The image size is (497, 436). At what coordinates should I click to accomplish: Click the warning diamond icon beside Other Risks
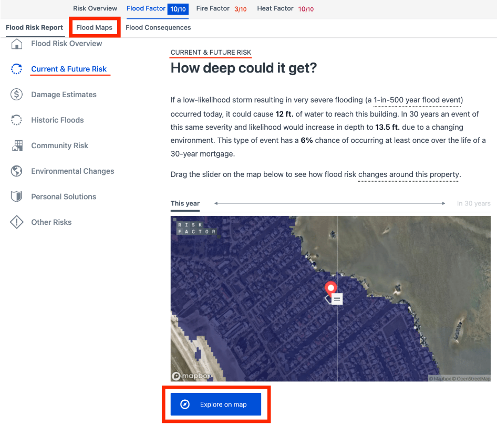click(x=16, y=222)
